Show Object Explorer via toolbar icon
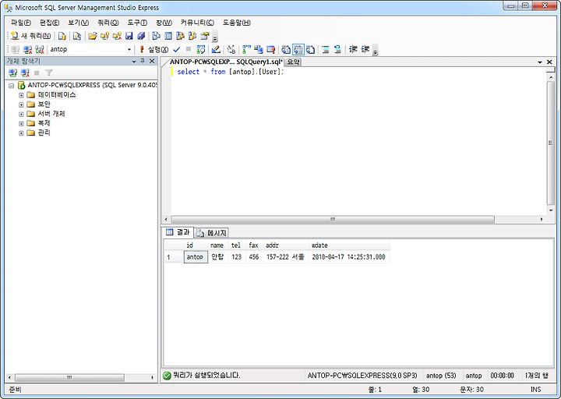The width and height of the screenshot is (561, 399). [x=180, y=36]
